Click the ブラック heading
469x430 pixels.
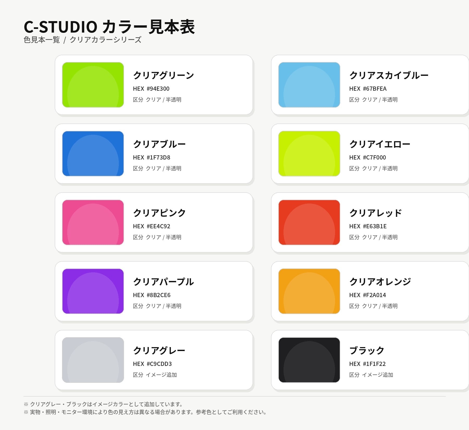367,351
